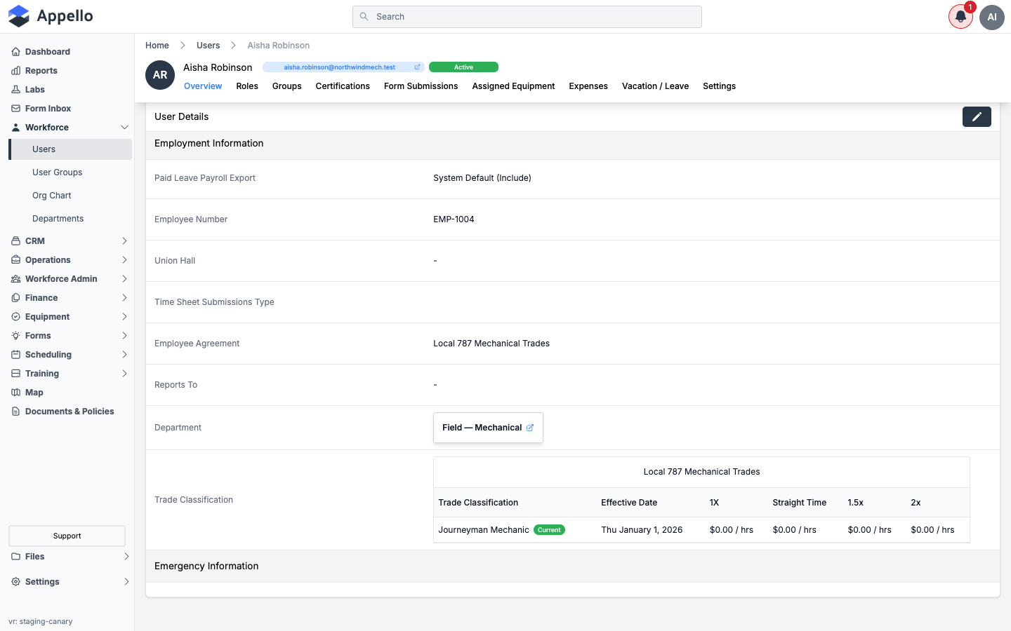
Task: Click the Training sidebar icon
Action: [15, 374]
